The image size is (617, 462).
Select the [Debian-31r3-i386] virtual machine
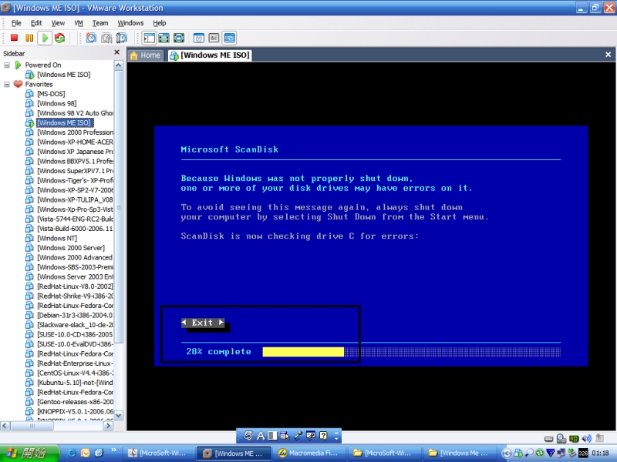coord(75,316)
